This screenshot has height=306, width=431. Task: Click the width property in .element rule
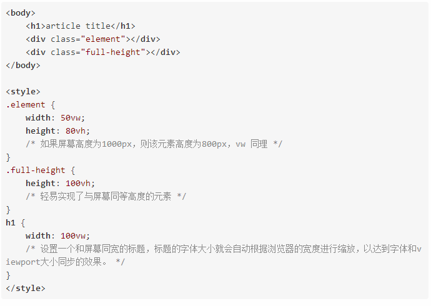pos(38,118)
